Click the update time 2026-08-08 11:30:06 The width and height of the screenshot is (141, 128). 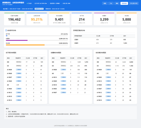click(58, 9)
